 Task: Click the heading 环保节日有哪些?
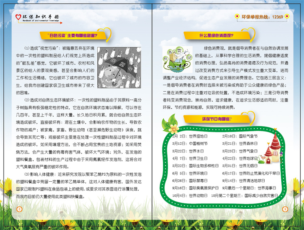pos(217,119)
